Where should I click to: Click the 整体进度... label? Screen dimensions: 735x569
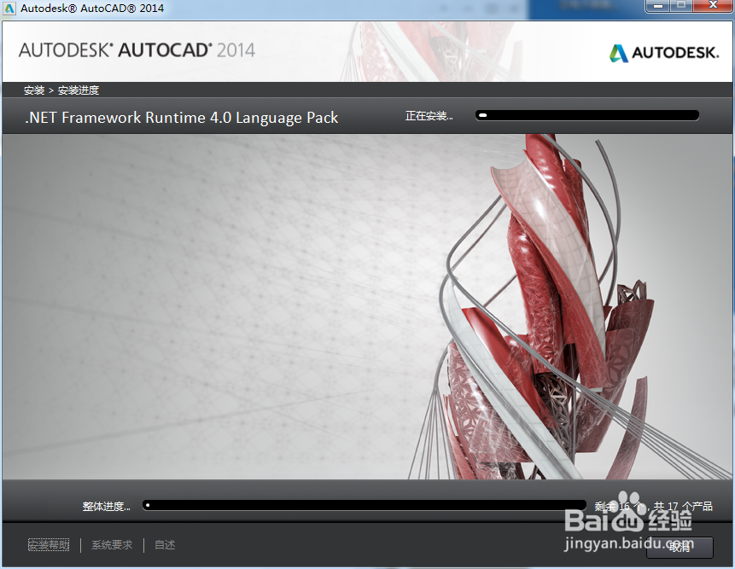click(x=107, y=506)
